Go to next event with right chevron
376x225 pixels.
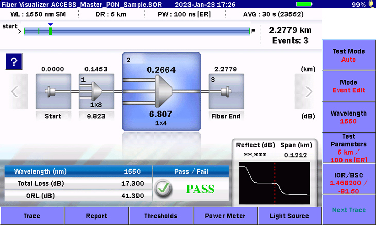309,91
